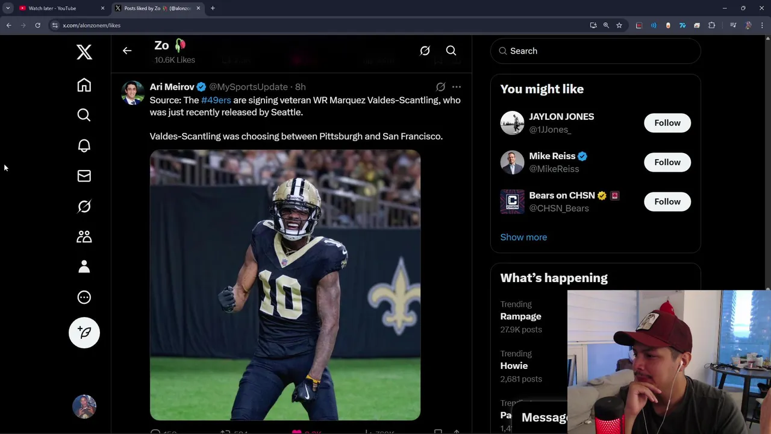Image resolution: width=771 pixels, height=434 pixels.
Task: Open account avatar at sidebar bottom
Action: tap(84, 406)
